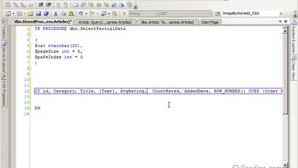
Task: Click the Uncomment Lines icon
Action: (x=66, y=5)
